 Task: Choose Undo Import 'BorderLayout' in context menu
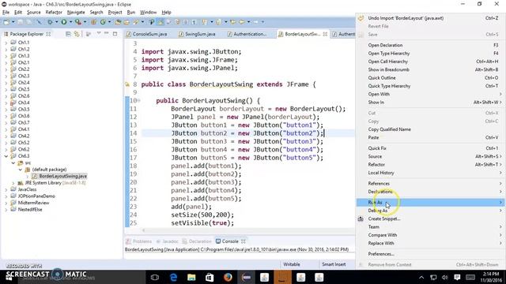[x=430, y=18]
